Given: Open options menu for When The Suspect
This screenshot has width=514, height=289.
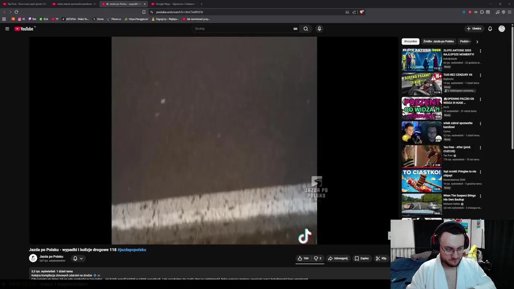Looking at the screenshot, I should tap(480, 196).
